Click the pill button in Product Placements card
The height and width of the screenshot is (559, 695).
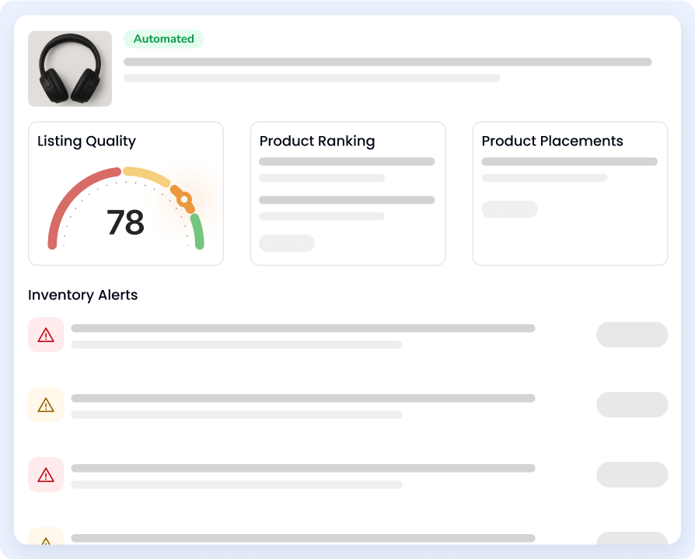point(509,209)
